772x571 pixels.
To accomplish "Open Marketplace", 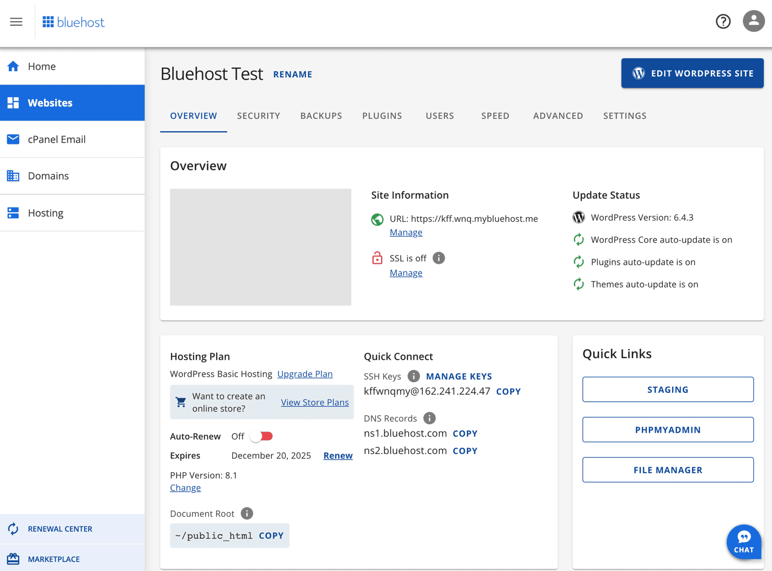I will [x=72, y=558].
